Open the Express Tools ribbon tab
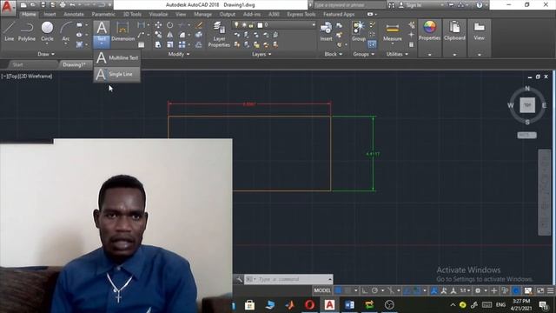This screenshot has width=556, height=313. coord(301,14)
